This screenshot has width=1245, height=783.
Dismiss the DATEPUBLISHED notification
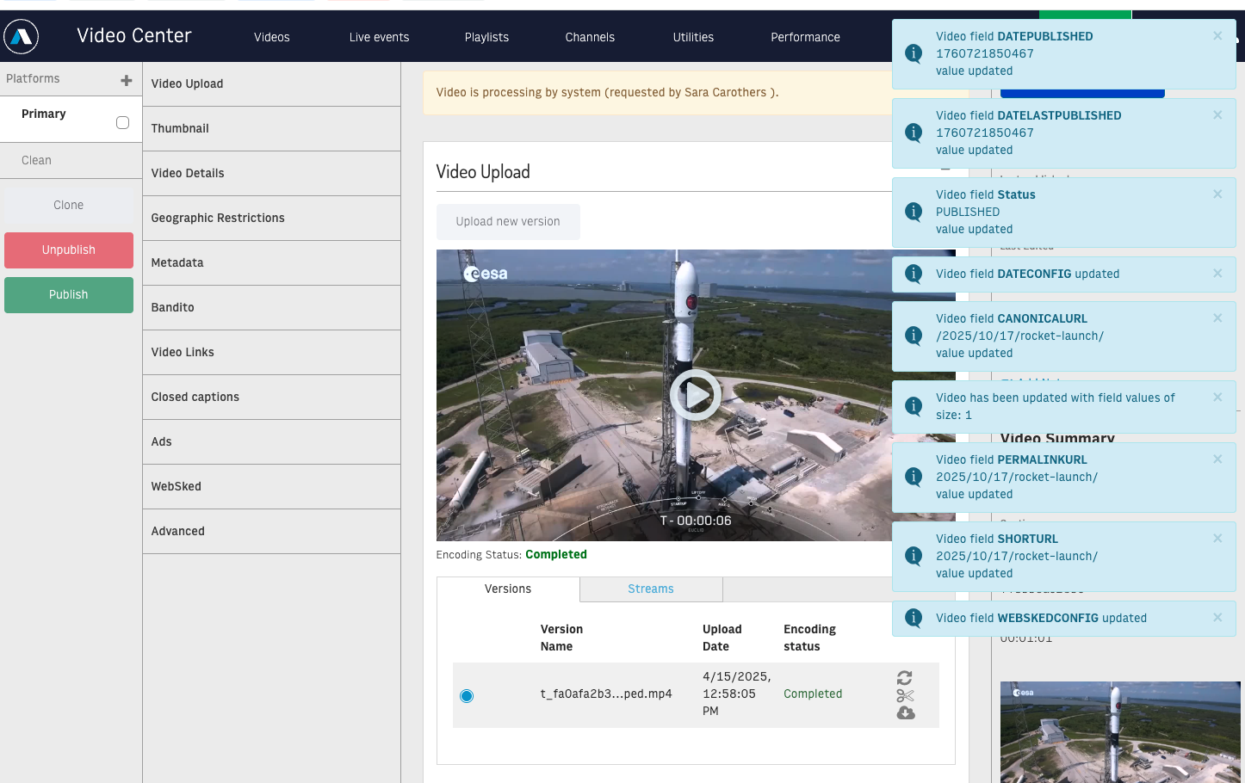(x=1217, y=36)
